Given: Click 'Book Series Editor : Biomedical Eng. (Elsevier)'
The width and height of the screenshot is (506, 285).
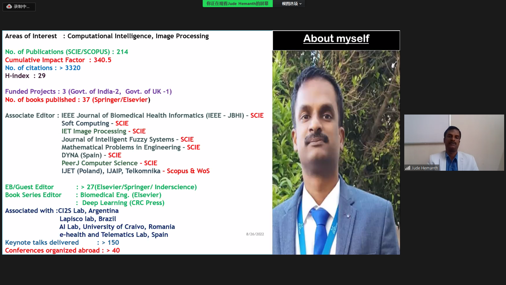Looking at the screenshot, I should coord(83,195).
